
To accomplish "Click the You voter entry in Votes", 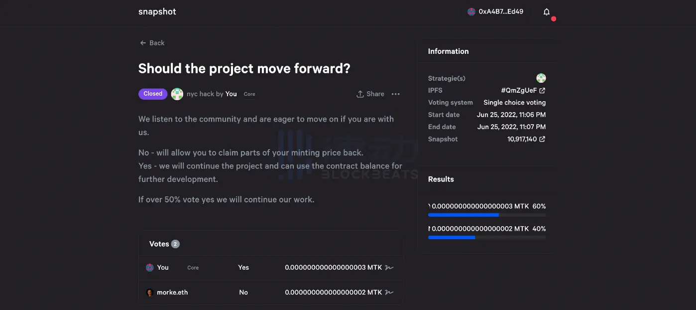I will click(163, 268).
